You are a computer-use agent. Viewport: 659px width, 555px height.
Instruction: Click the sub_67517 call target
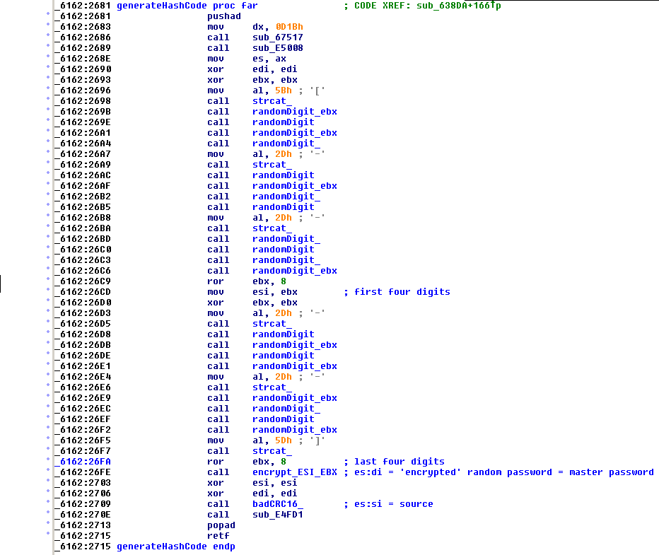[277, 37]
